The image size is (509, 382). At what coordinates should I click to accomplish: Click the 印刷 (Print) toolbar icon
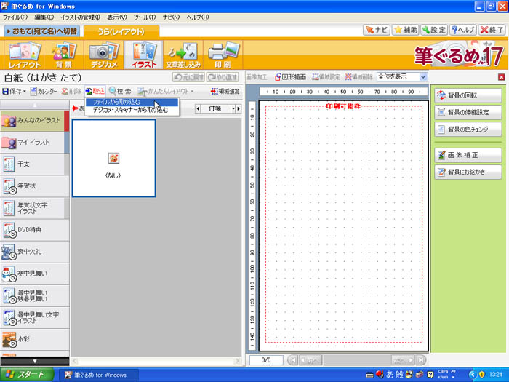[x=223, y=55]
